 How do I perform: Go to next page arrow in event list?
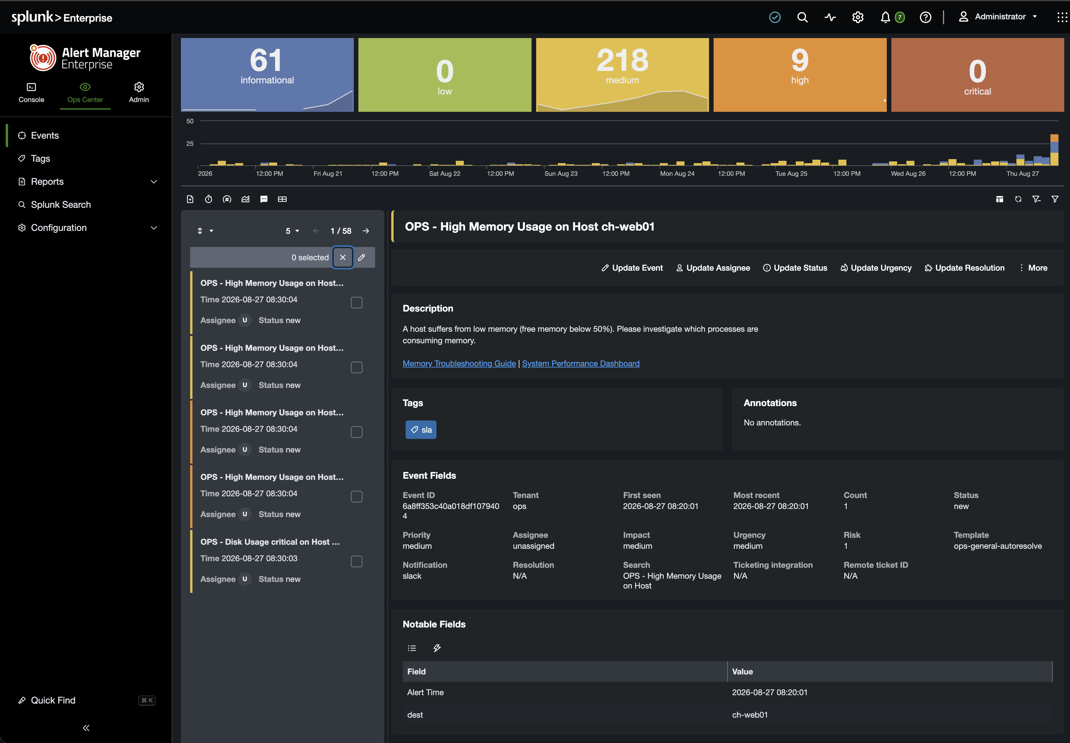[x=366, y=231]
